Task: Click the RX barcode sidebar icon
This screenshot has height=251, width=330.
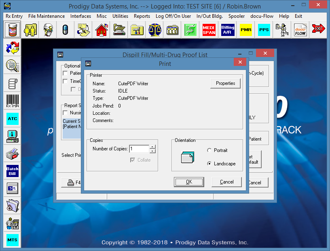Action: coord(13,101)
